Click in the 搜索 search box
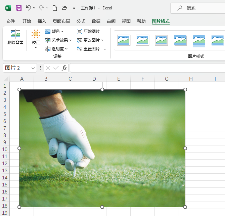 pyautogui.click(x=198, y=8)
